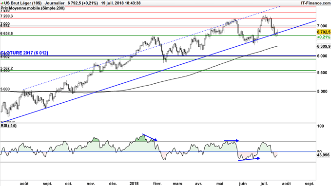This screenshot has width=331, height=186.
Task: Click the 'nov.' time axis label
Action: click(x=91, y=184)
